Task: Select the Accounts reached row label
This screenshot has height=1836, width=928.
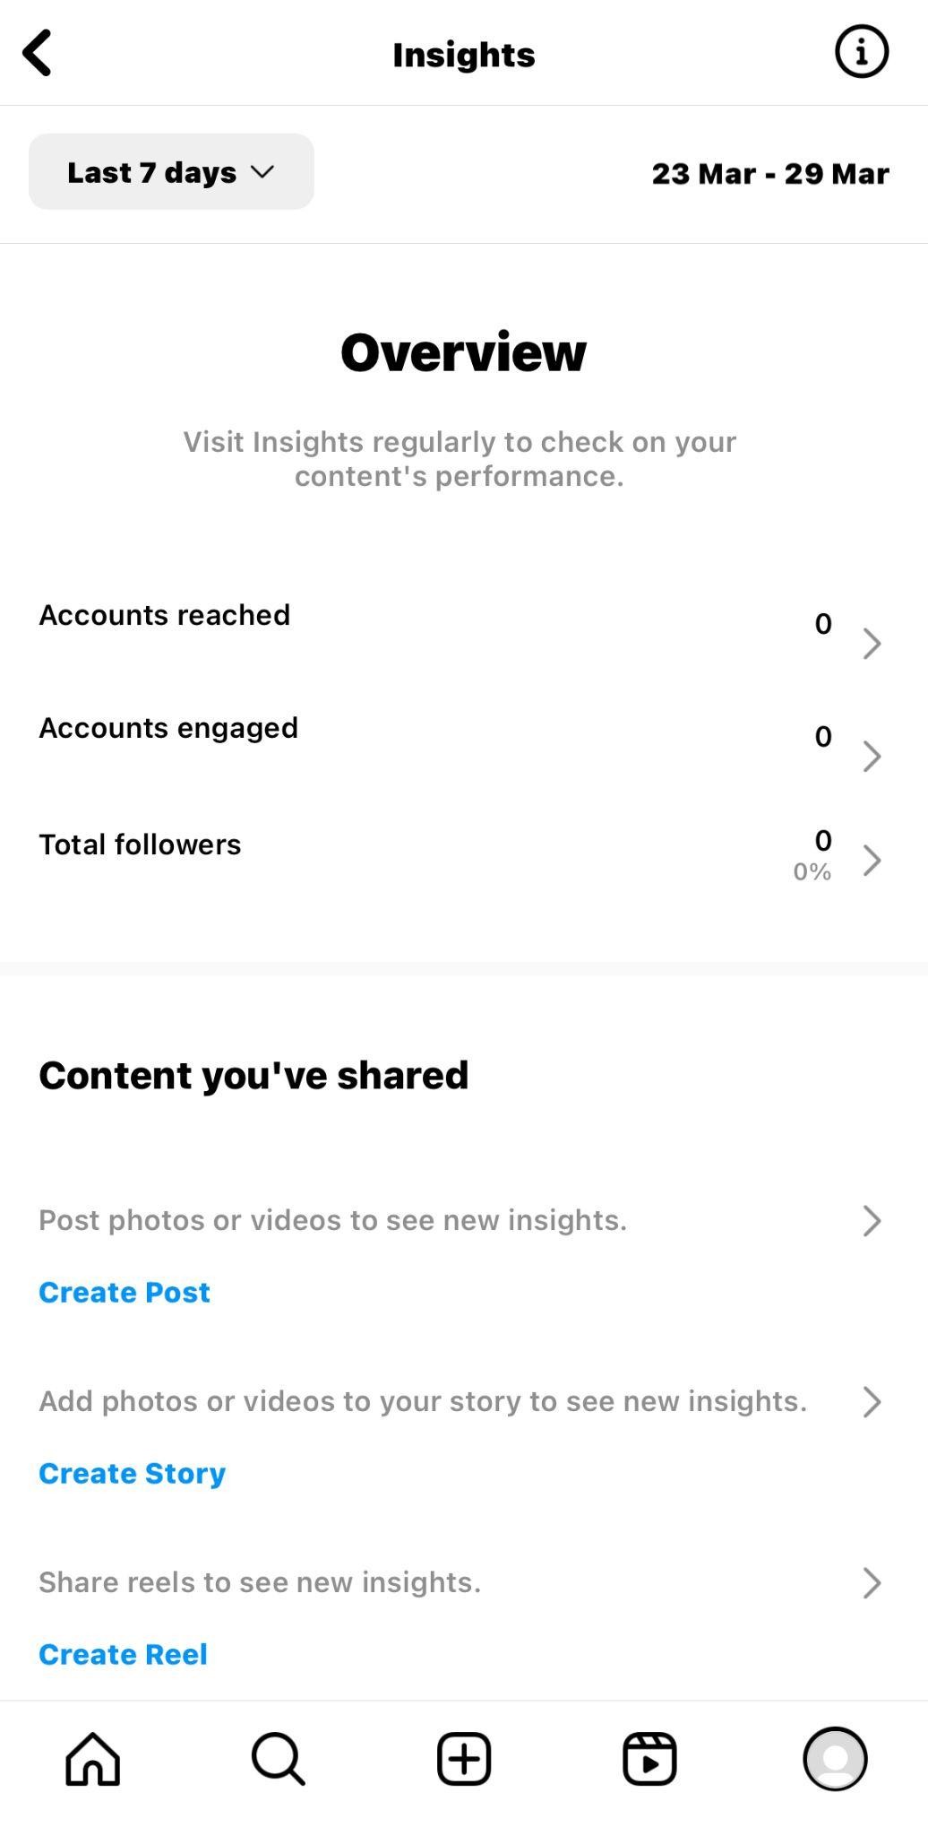Action: 165,615
